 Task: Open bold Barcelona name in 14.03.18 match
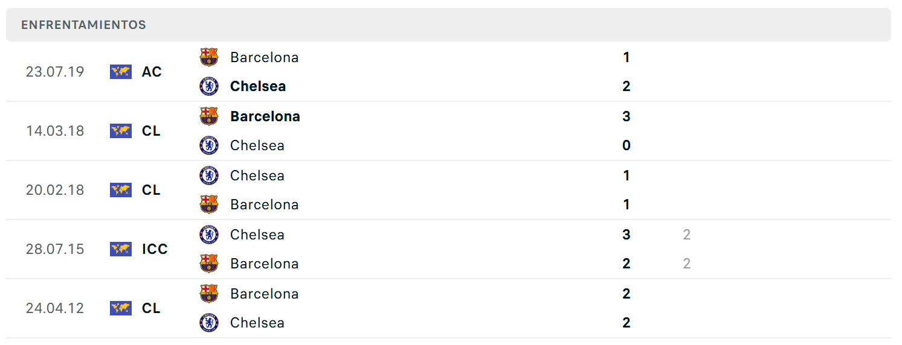tap(265, 116)
